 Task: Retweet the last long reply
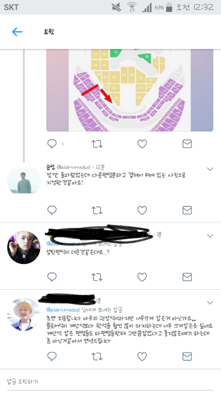click(x=97, y=356)
